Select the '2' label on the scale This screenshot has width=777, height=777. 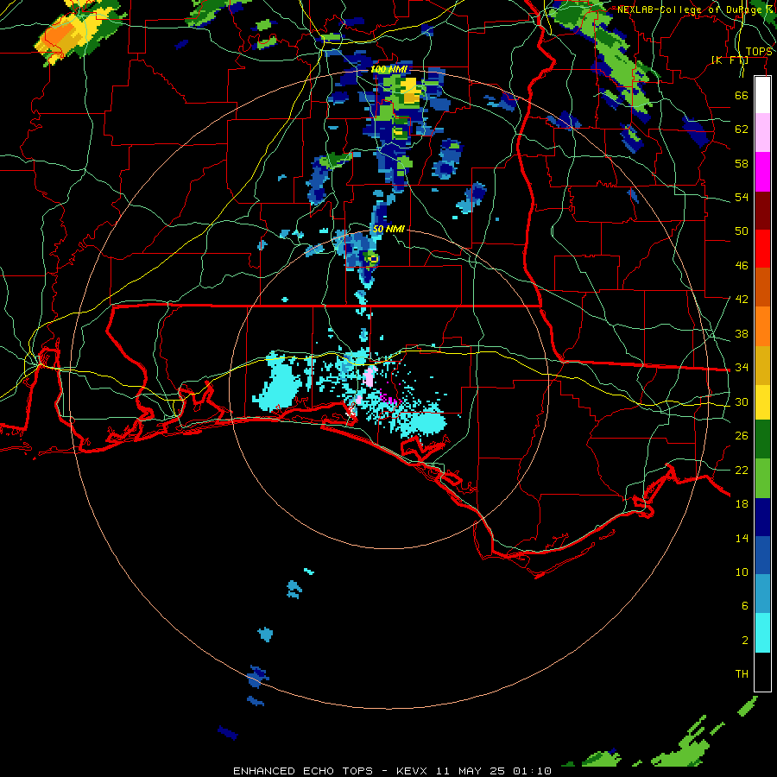745,641
